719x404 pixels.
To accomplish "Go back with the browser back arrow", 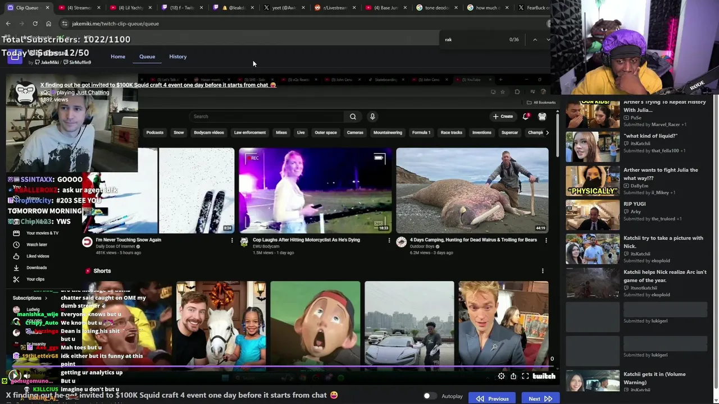I will point(8,24).
